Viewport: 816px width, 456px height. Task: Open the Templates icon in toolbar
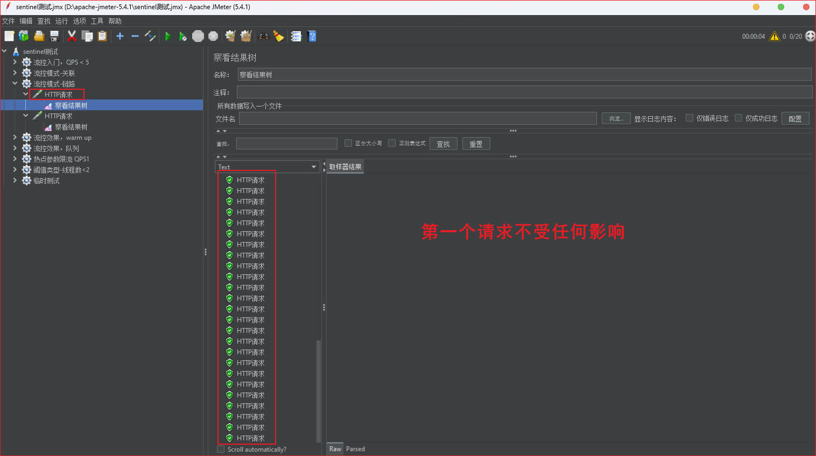tap(24, 36)
